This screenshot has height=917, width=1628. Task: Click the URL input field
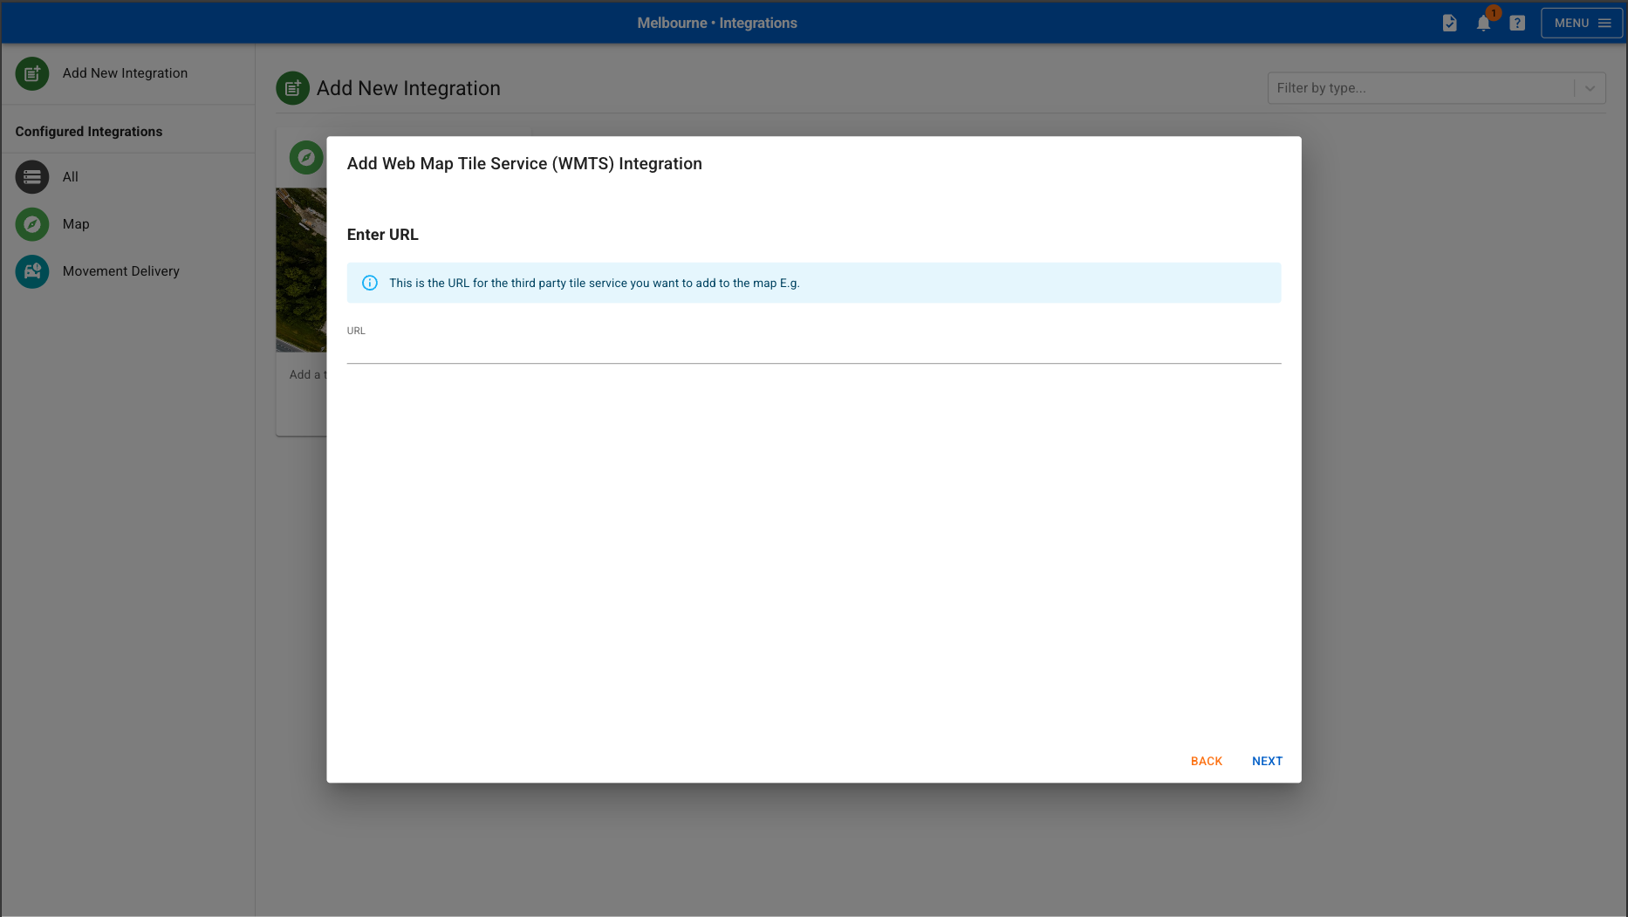(814, 351)
